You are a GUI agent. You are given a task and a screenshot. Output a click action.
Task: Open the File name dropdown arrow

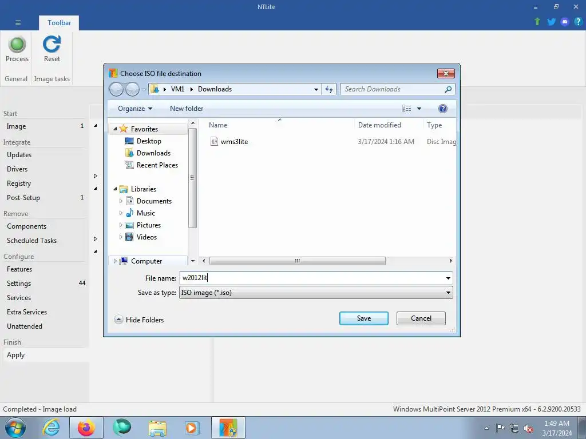tap(448, 278)
